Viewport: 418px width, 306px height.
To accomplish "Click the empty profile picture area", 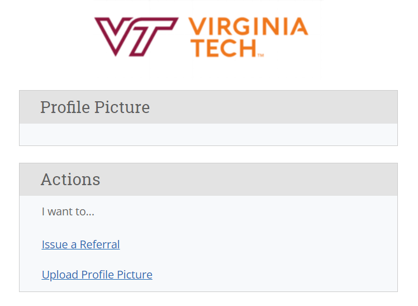I will 208,134.
